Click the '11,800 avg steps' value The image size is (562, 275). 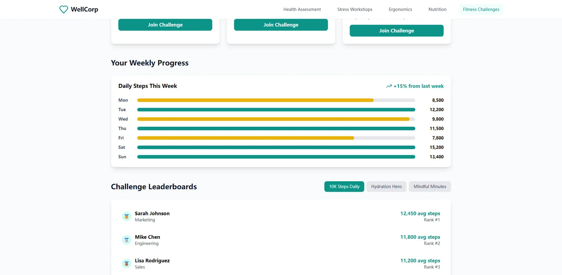click(x=420, y=237)
